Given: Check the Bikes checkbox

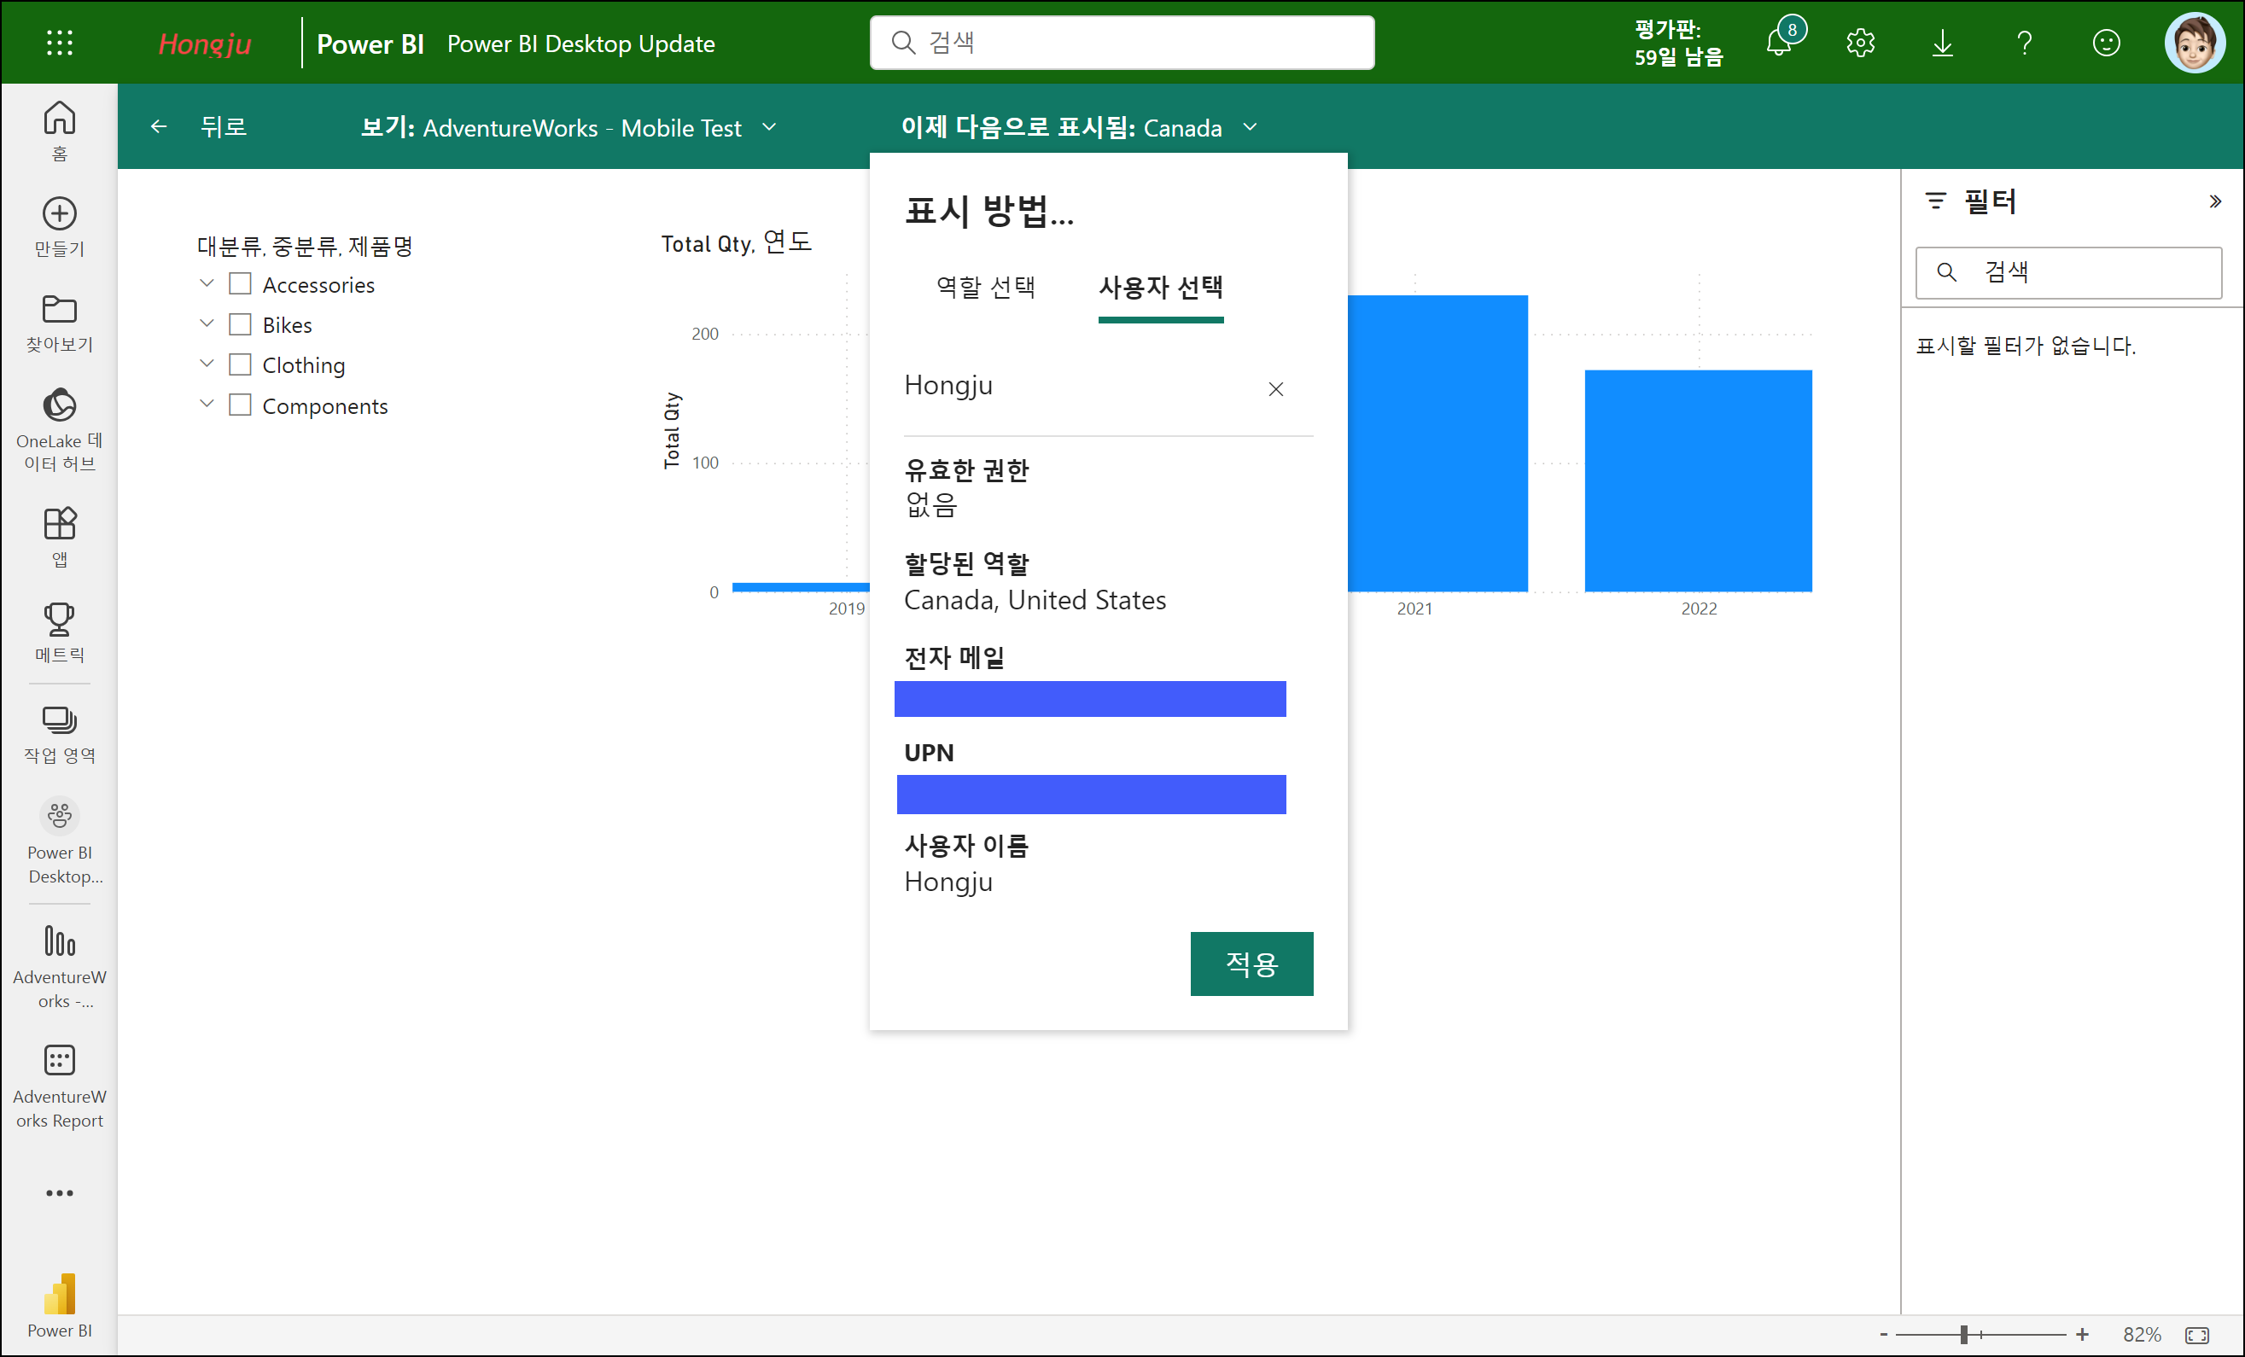Looking at the screenshot, I should [240, 324].
